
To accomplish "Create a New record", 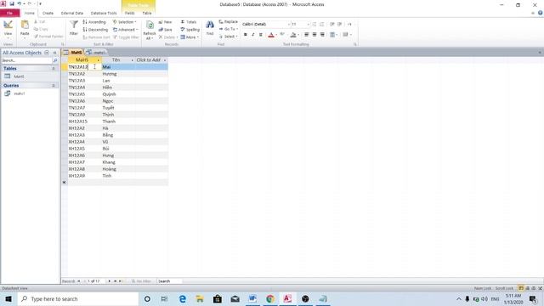I will pyautogui.click(x=166, y=22).
